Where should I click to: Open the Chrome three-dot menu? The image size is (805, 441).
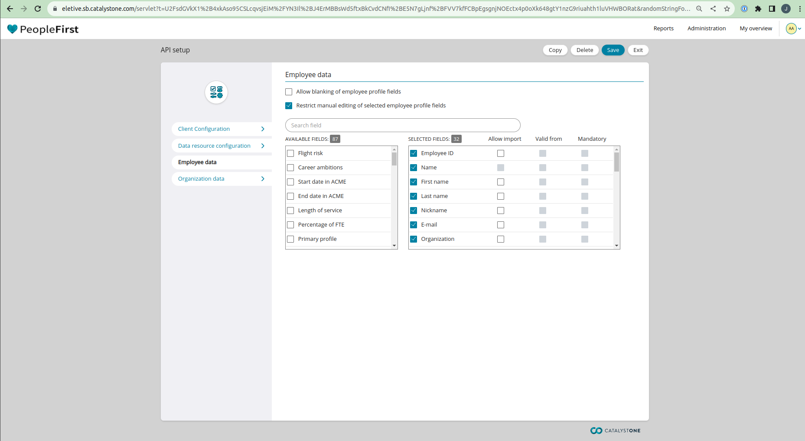(x=800, y=9)
